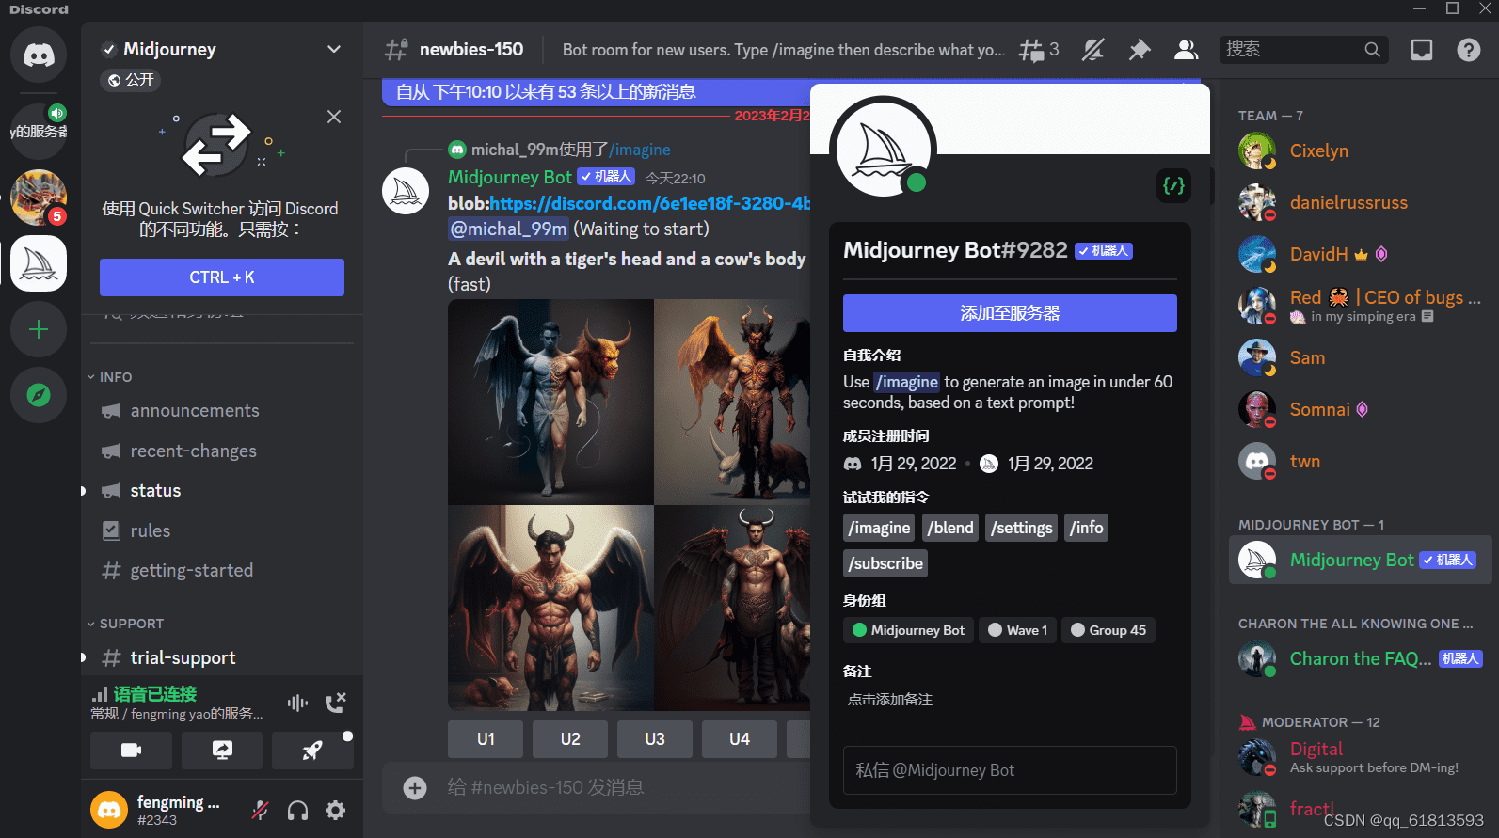Click the U1 upscale button
Screen dimensions: 1499x838
tap(486, 739)
